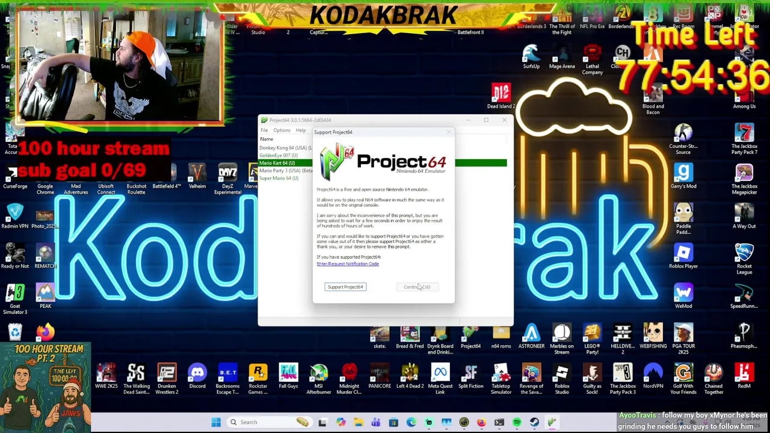Open Garry's Mod desktop icon
This screenshot has width=770, height=433.
click(x=683, y=177)
